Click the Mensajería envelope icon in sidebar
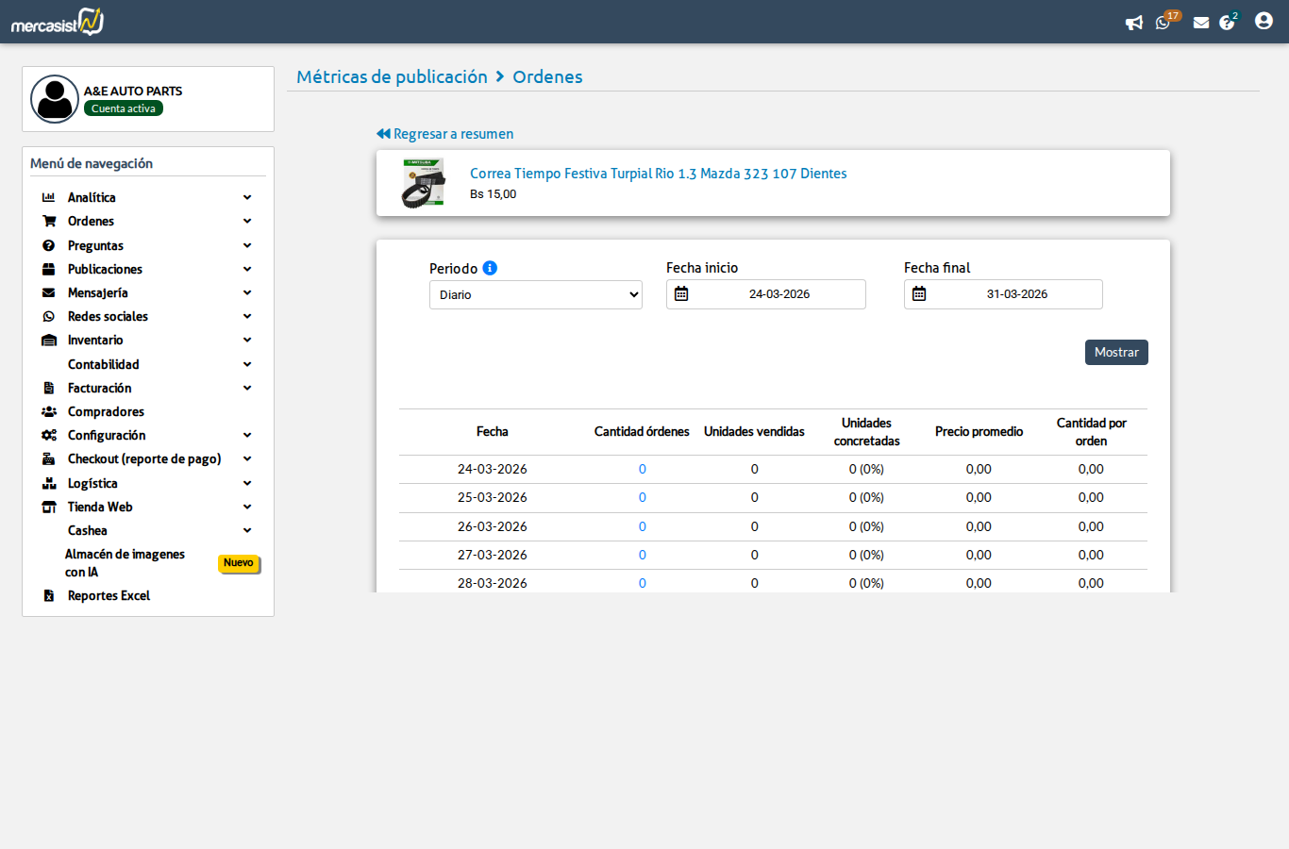1289x849 pixels. [x=49, y=292]
